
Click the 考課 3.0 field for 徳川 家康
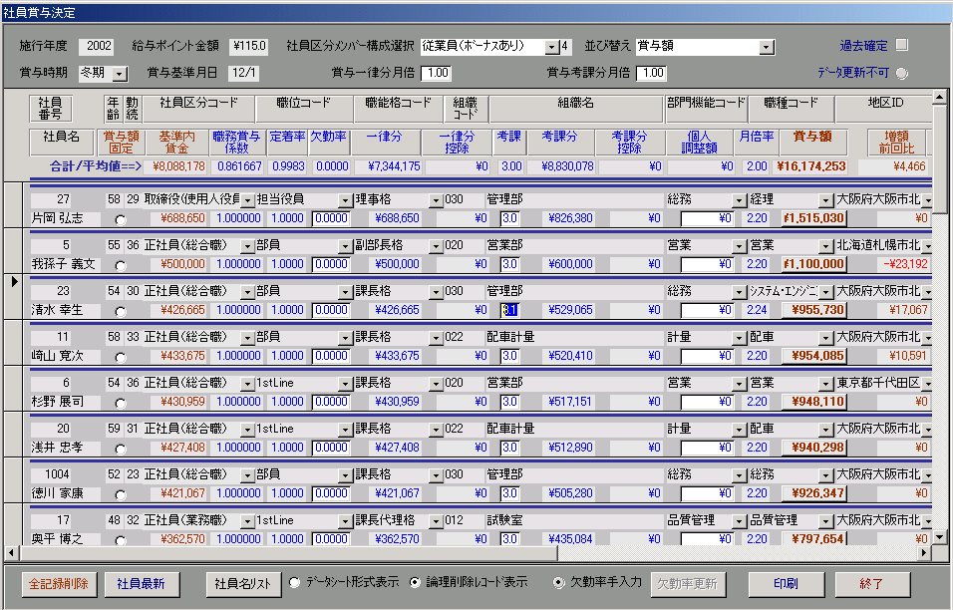click(509, 493)
